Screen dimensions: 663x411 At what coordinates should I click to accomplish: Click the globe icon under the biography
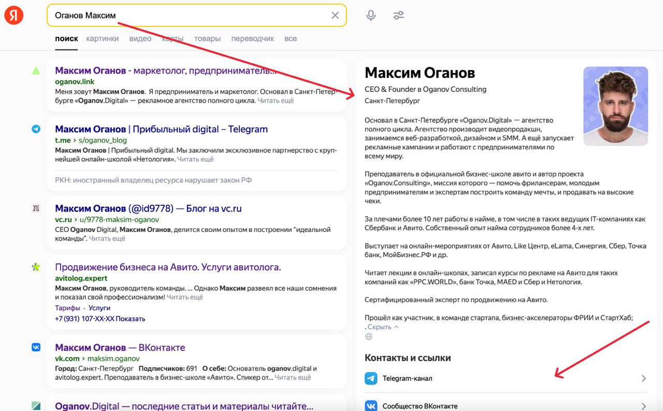click(x=369, y=336)
